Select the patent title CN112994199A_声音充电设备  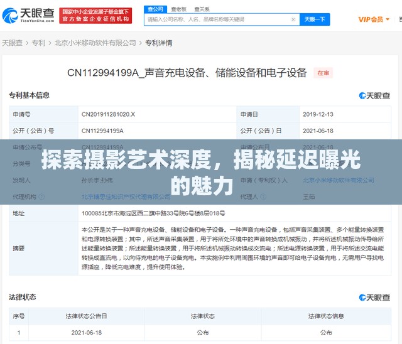pyautogui.click(x=187, y=73)
